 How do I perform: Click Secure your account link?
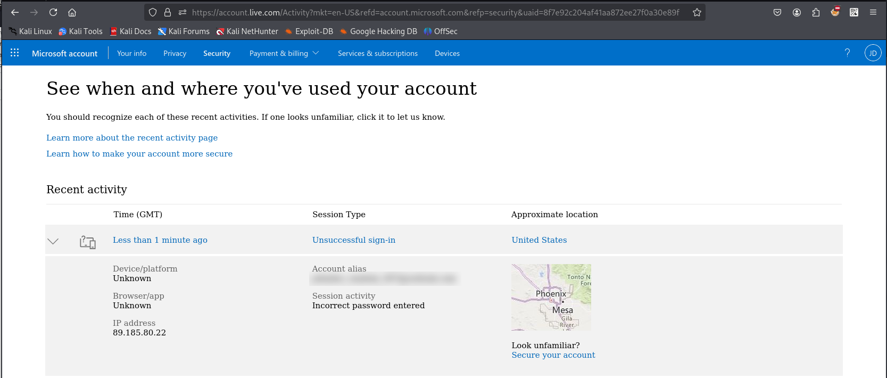pos(553,355)
